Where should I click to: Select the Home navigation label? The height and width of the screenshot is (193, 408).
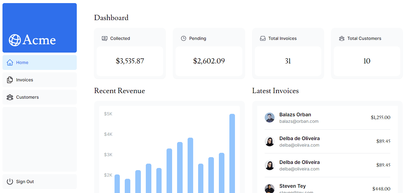coord(22,62)
